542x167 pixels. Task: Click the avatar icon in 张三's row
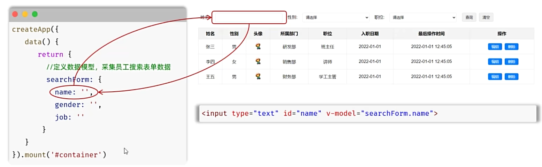(258, 46)
